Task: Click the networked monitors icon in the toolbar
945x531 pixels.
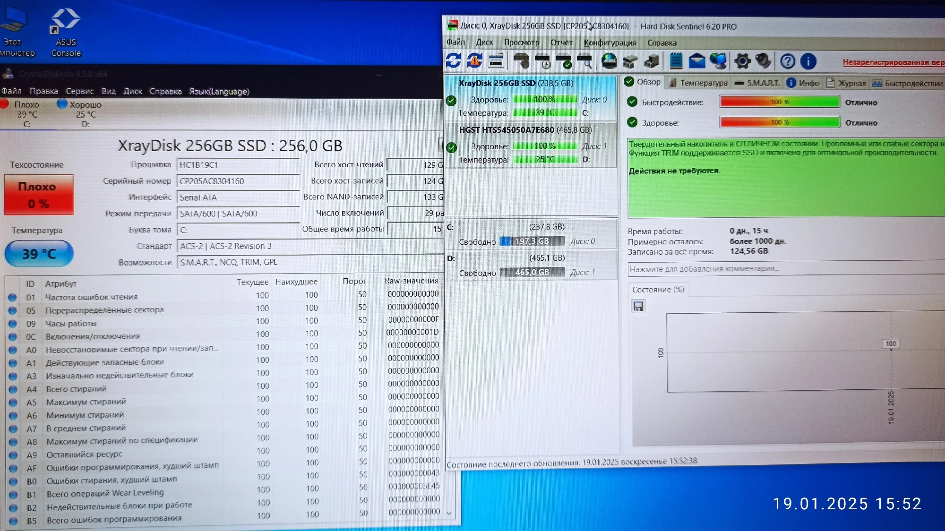Action: coord(718,61)
